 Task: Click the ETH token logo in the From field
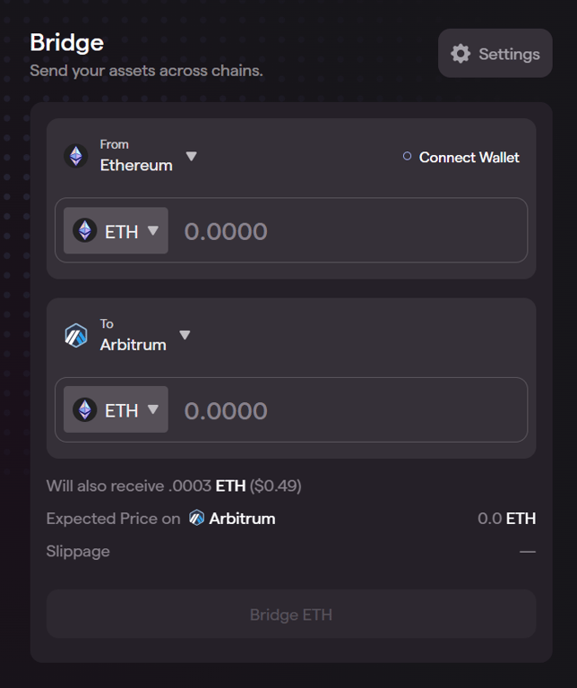85,231
